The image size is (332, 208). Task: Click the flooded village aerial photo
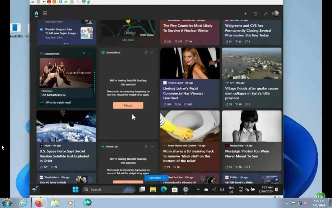coord(252,63)
